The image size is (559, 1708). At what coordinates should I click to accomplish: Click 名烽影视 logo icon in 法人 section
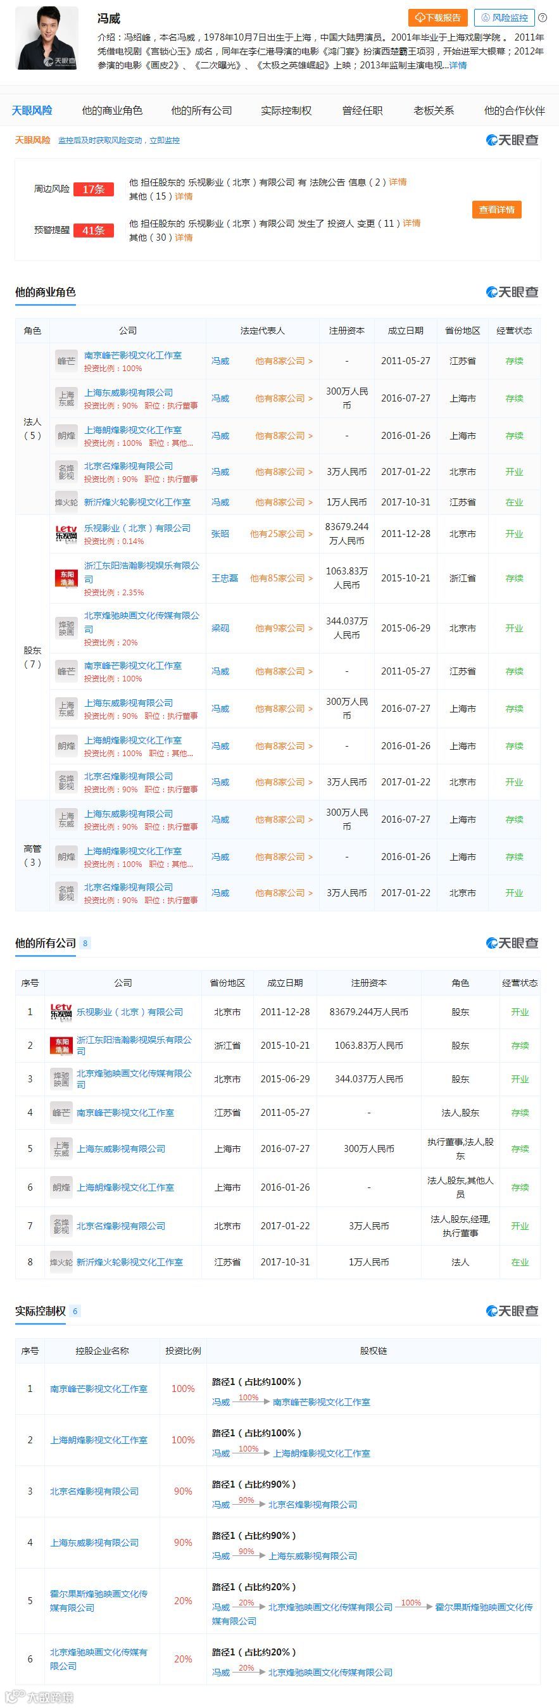point(66,472)
